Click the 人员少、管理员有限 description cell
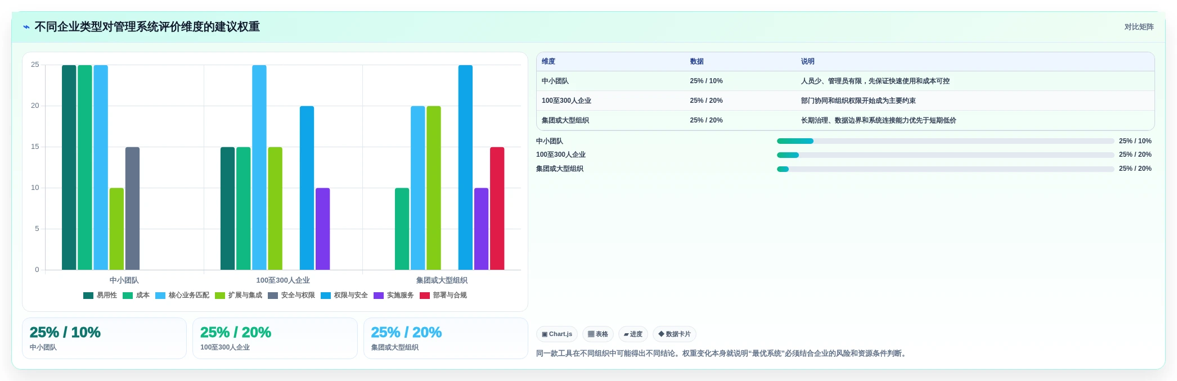This screenshot has height=381, width=1177. coord(975,81)
